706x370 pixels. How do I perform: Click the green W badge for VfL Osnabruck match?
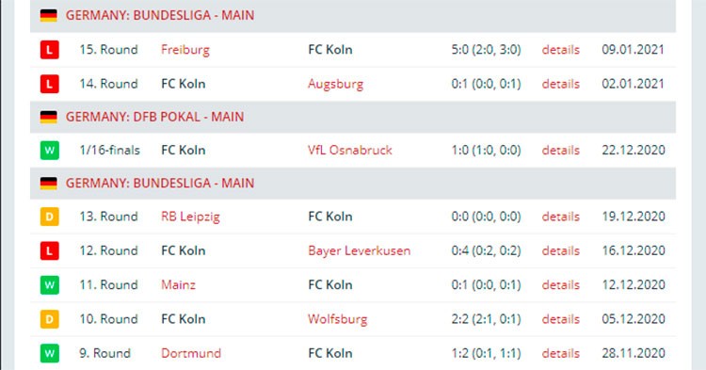tap(50, 150)
